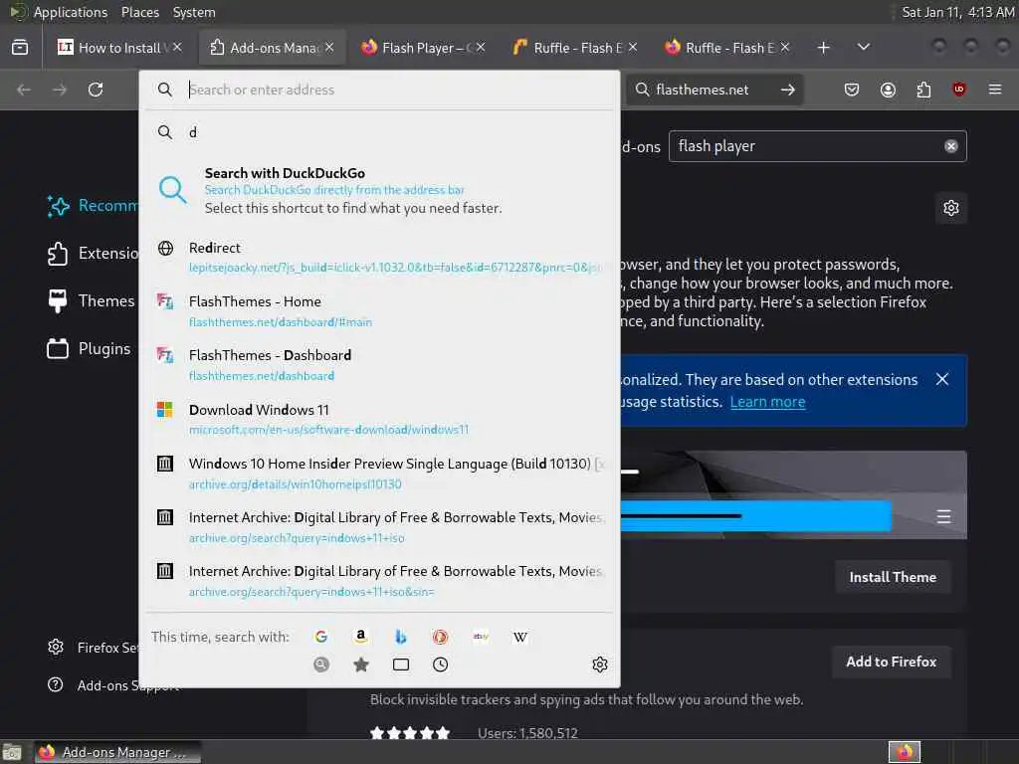This screenshot has height=764, width=1019.
Task: Search bookmarks using the star icon
Action: pos(361,664)
